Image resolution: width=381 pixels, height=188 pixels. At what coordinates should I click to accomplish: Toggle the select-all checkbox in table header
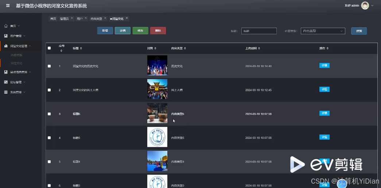pos(49,48)
